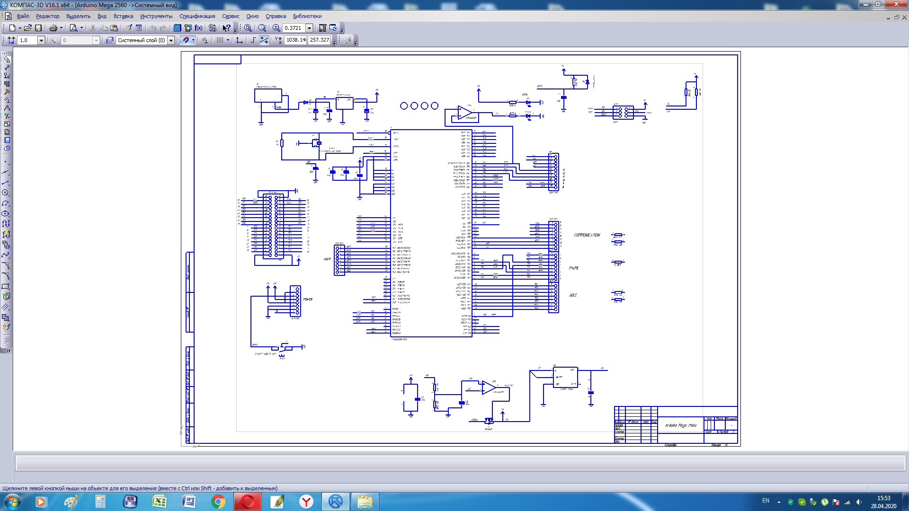Image resolution: width=909 pixels, height=511 pixels.
Task: Click the Y coordinate field showing 257.327
Action: [x=320, y=40]
